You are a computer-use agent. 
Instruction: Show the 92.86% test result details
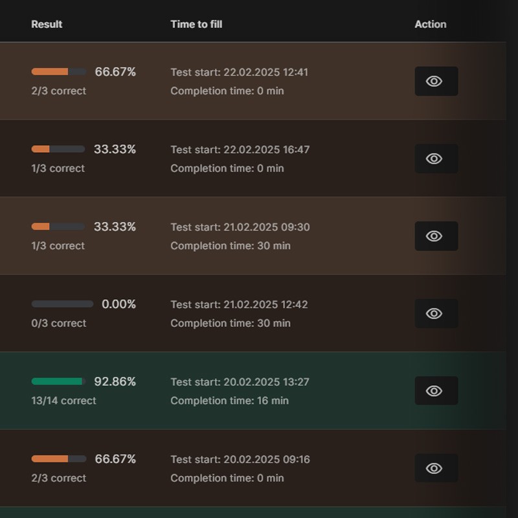pos(436,391)
